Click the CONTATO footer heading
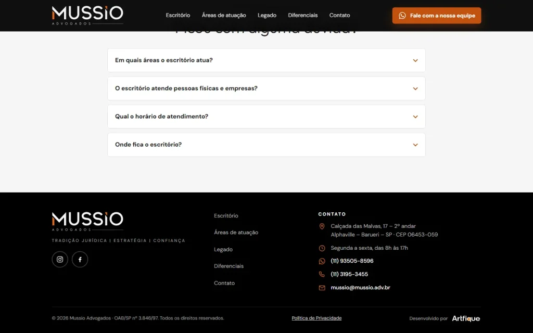This screenshot has width=533, height=333. (332, 214)
